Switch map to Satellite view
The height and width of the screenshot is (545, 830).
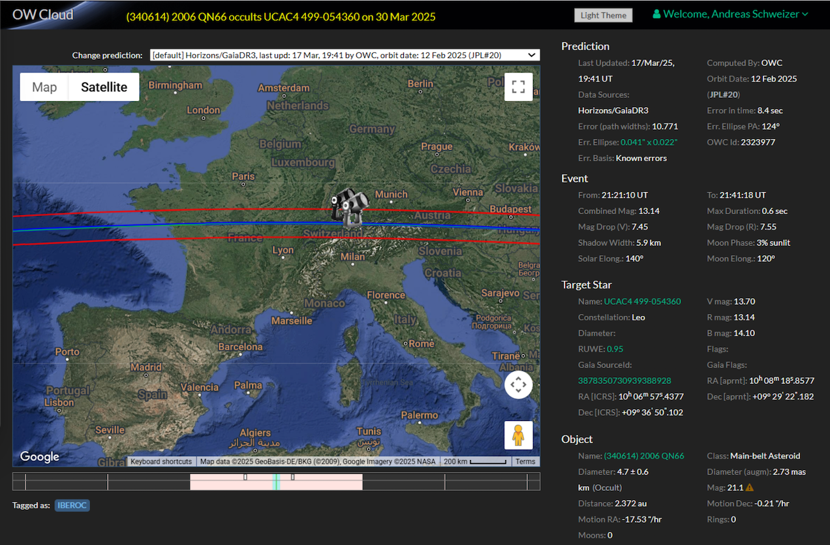click(x=104, y=87)
